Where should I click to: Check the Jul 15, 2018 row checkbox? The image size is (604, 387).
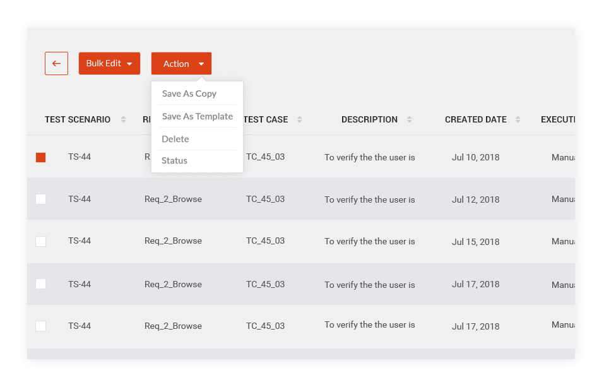click(41, 241)
